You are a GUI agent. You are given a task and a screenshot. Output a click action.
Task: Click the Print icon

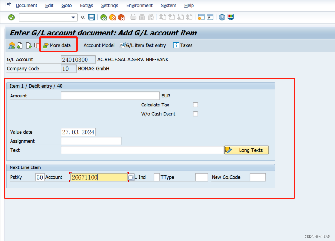click(133, 17)
